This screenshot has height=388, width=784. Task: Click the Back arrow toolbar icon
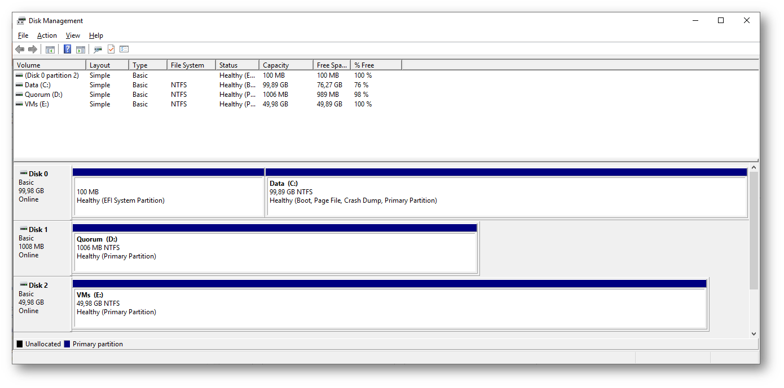20,50
